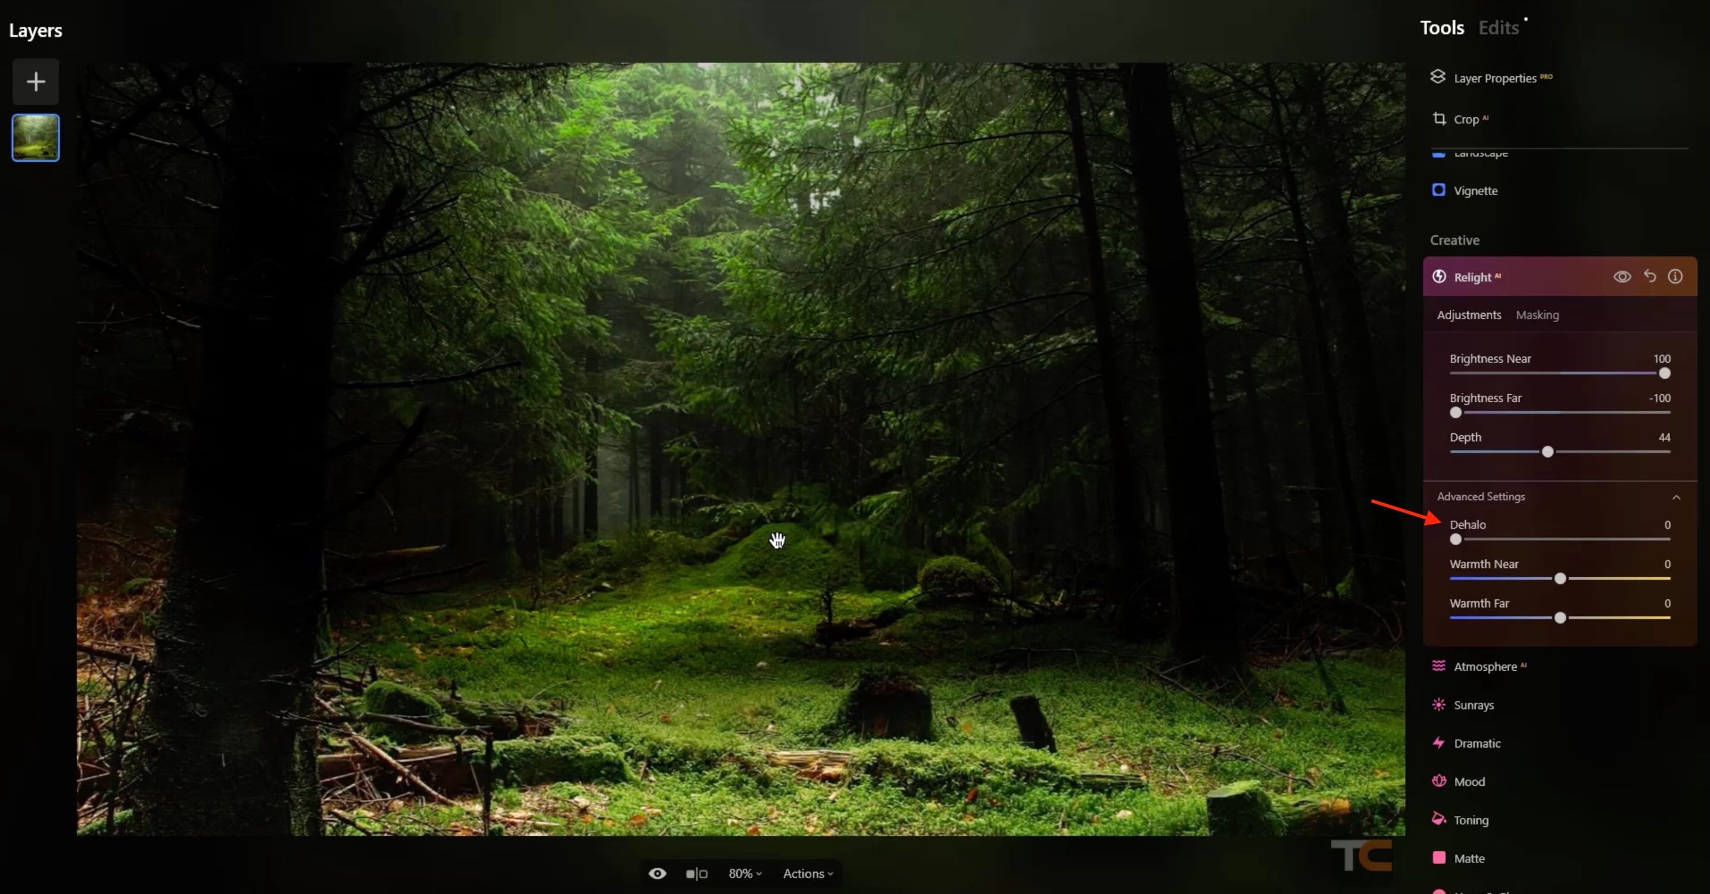This screenshot has height=894, width=1710.
Task: Show Relight tool info
Action: click(1675, 277)
